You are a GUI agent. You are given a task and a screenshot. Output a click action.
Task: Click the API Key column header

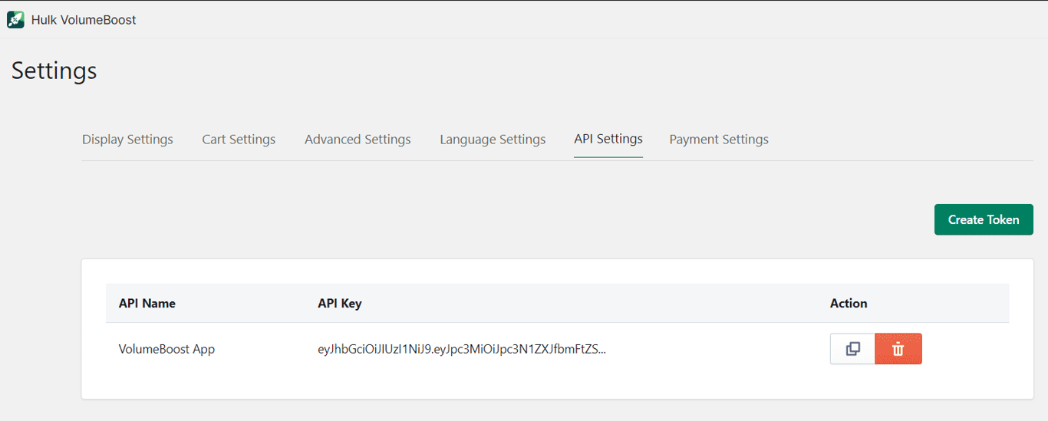click(340, 304)
